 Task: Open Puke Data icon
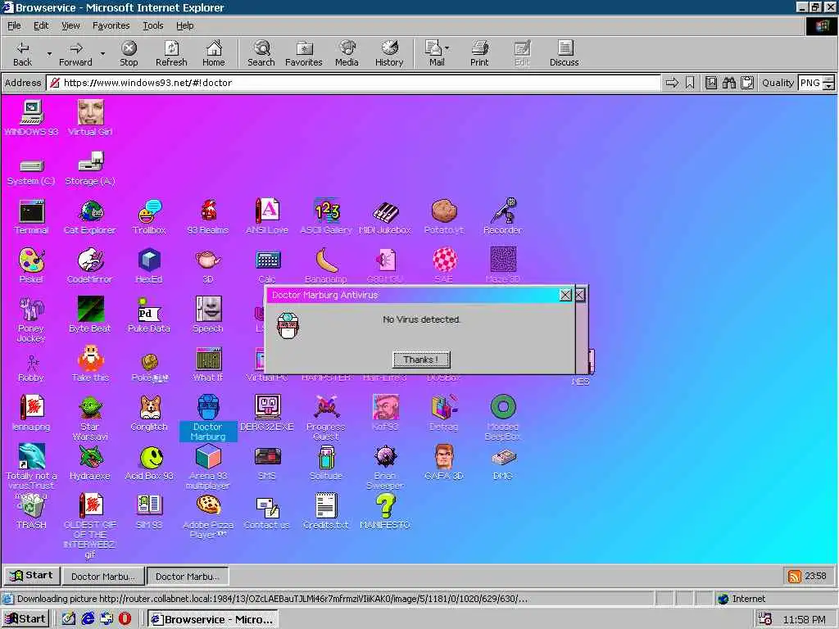tap(149, 314)
